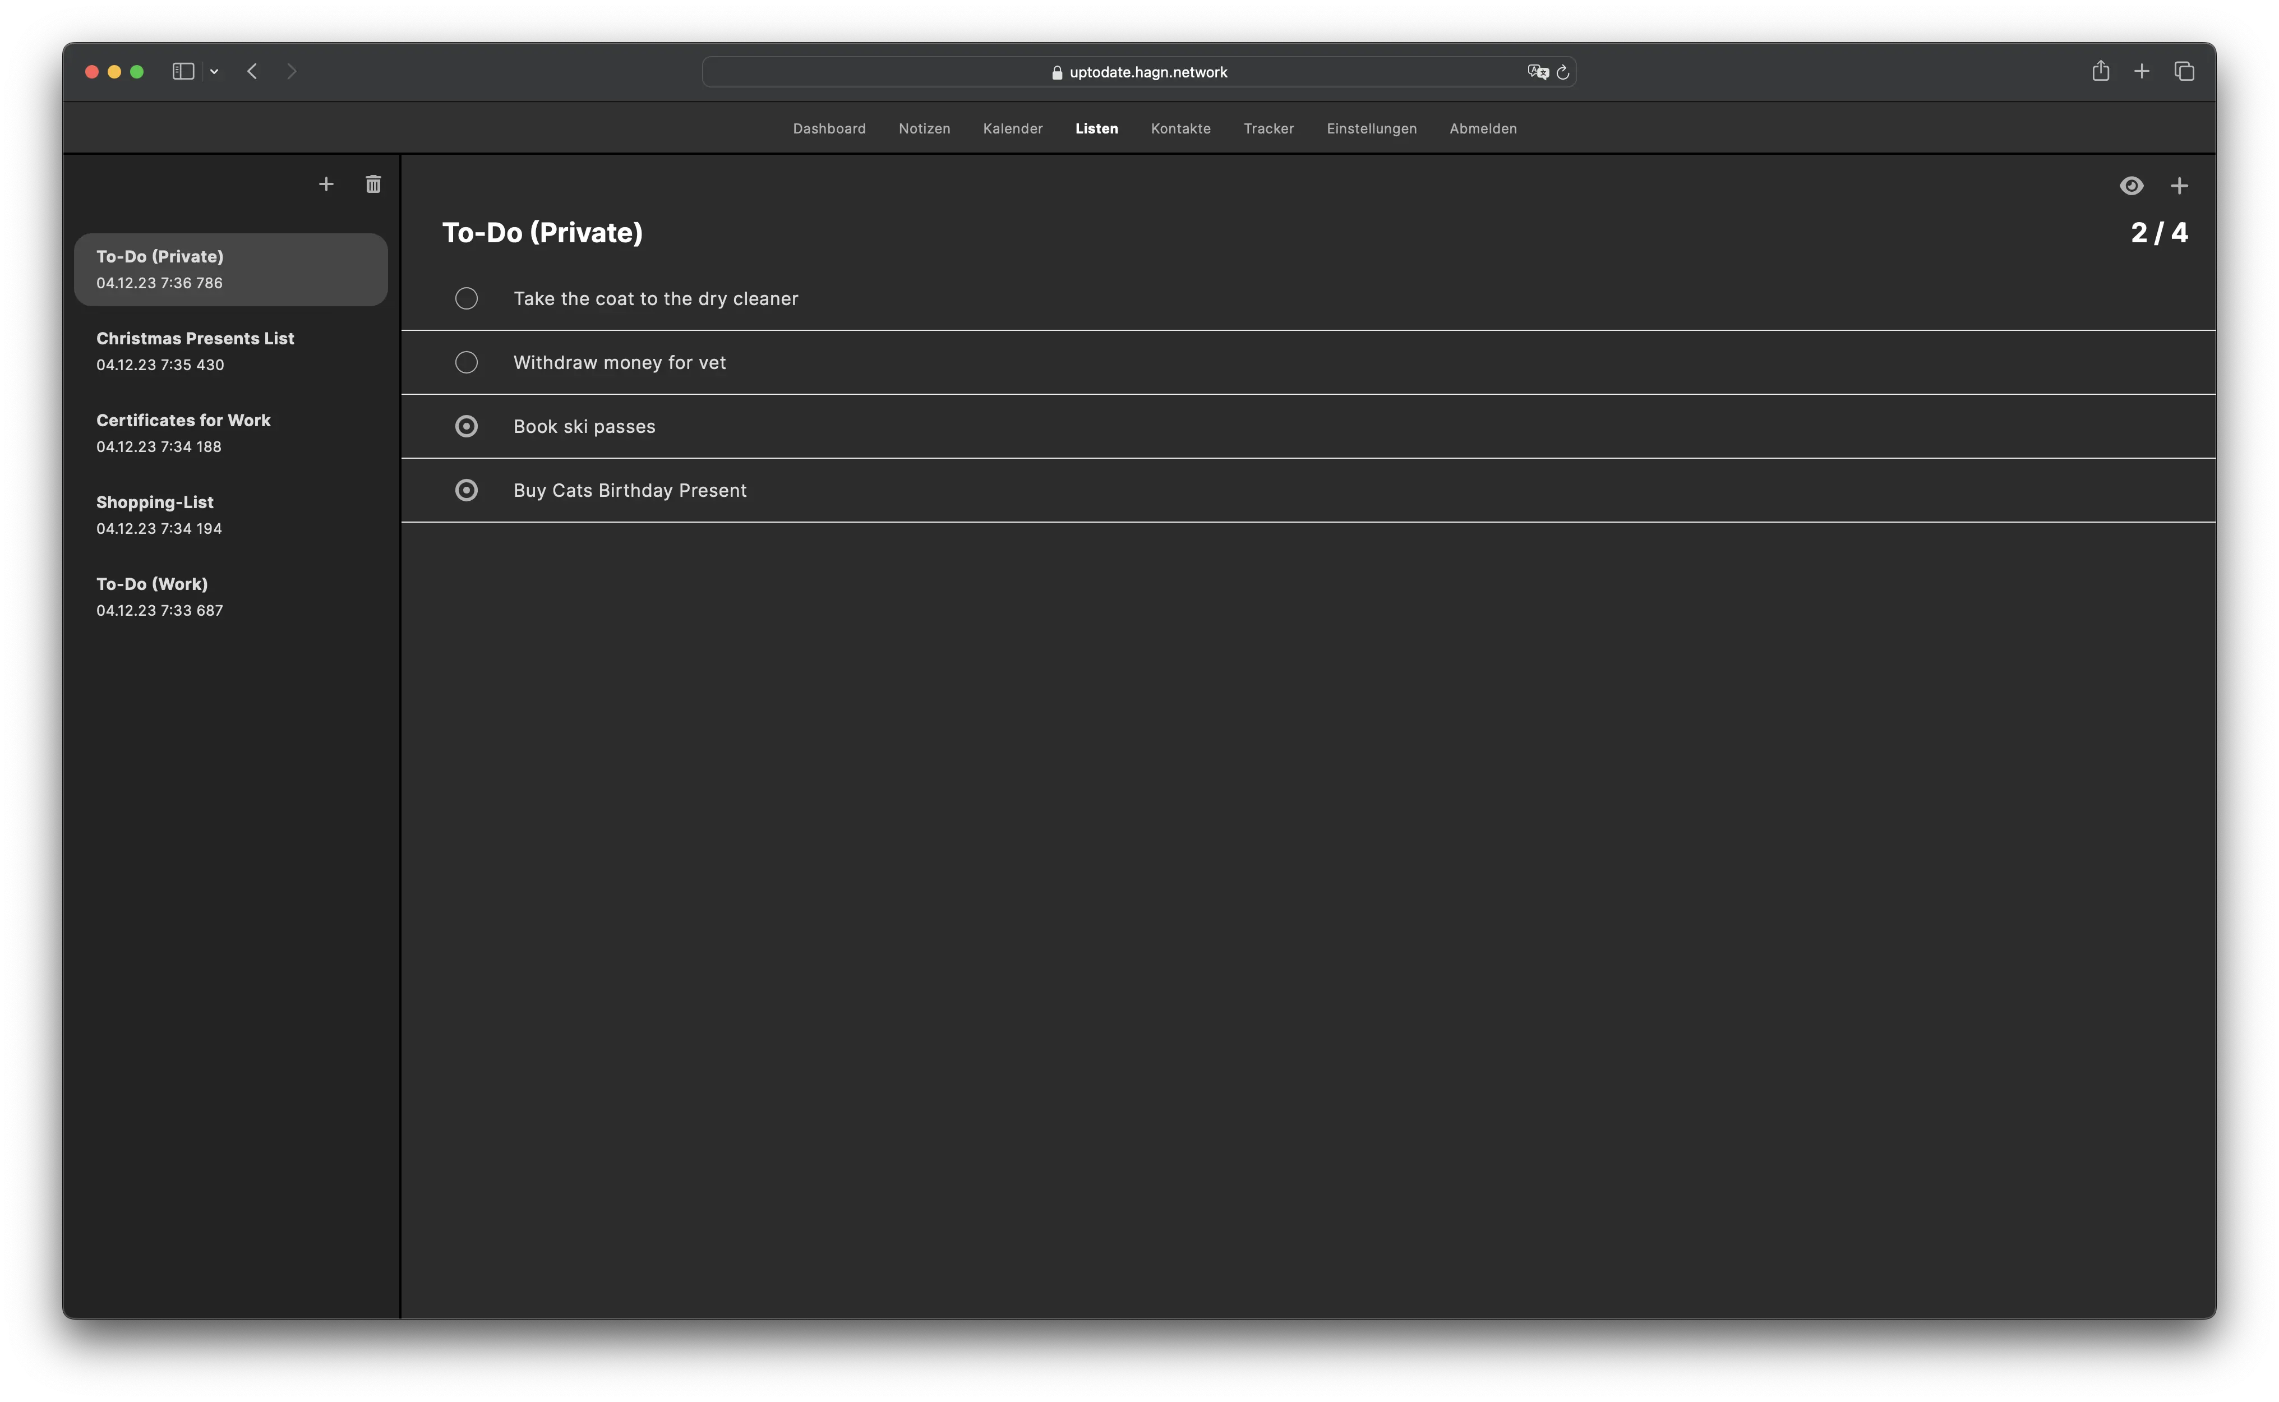The width and height of the screenshot is (2279, 1402).
Task: Show tab overview icon
Action: coord(2184,71)
